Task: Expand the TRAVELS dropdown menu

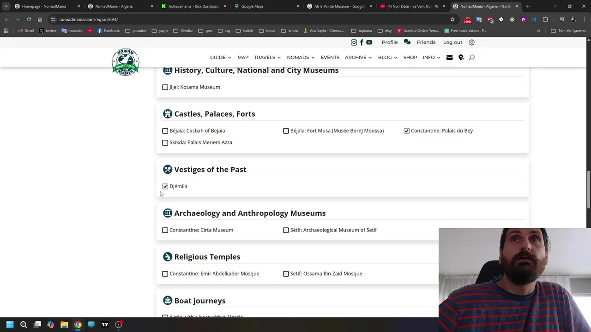Action: pos(267,58)
